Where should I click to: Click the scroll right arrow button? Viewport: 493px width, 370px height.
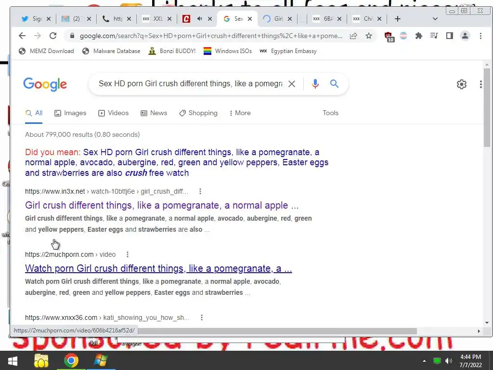[x=479, y=331]
